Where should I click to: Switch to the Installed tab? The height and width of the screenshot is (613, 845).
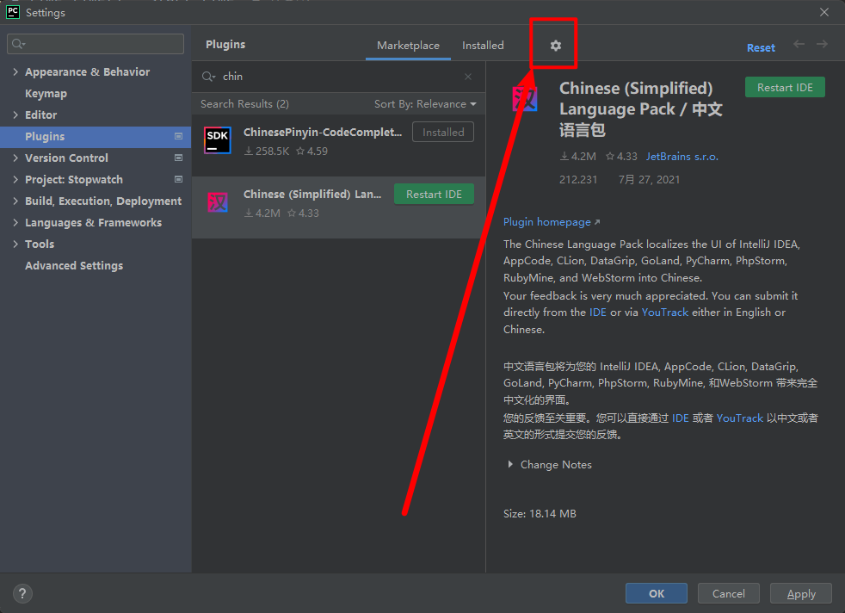point(483,46)
